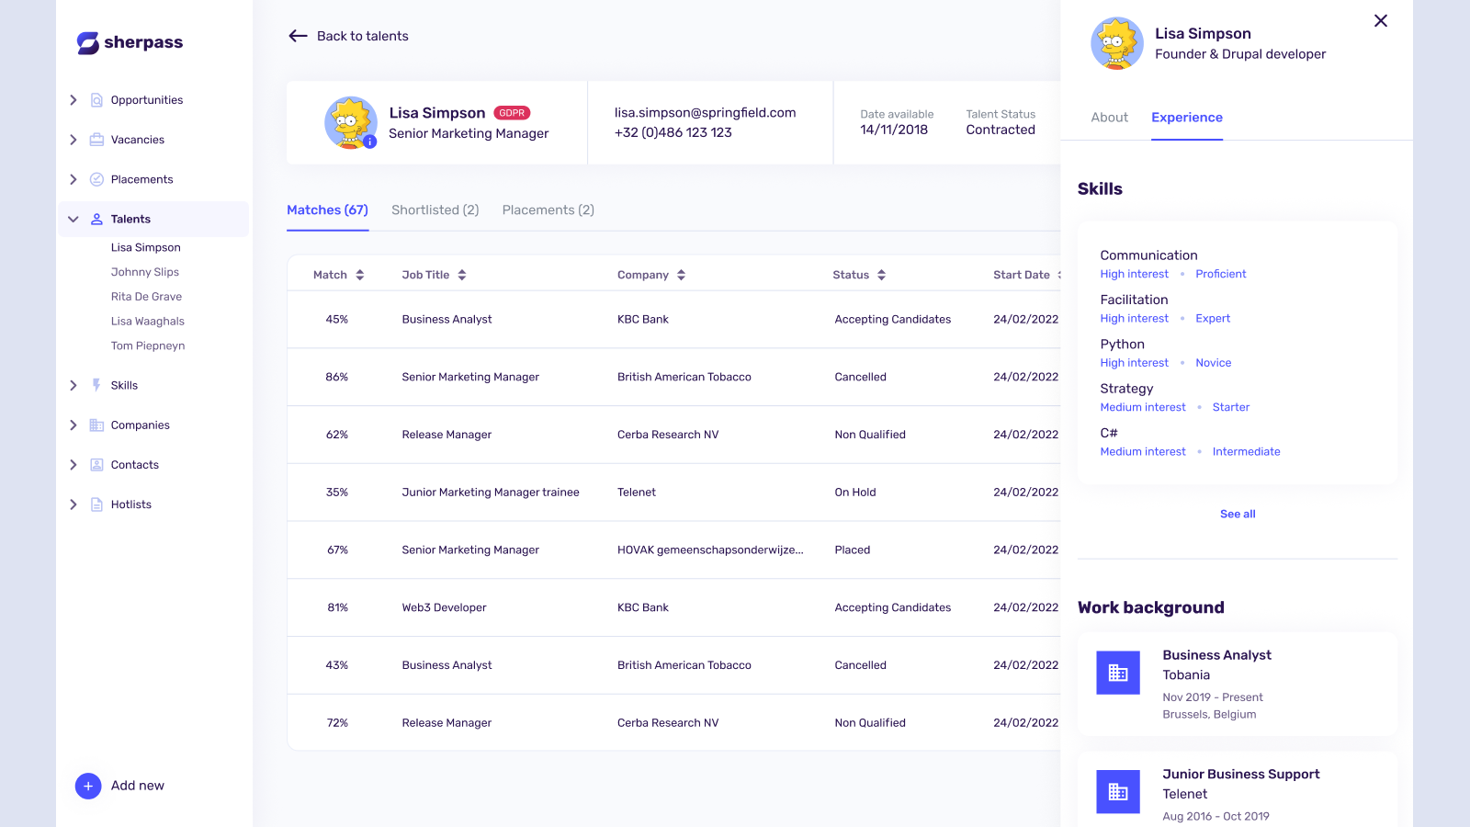Select Lisa Waaghals talent
Viewport: 1470px width, 827px height.
148,322
